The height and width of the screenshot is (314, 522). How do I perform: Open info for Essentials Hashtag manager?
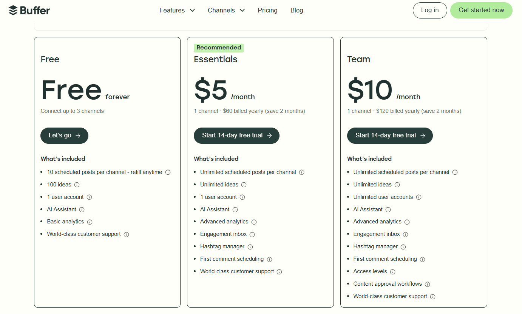point(250,246)
